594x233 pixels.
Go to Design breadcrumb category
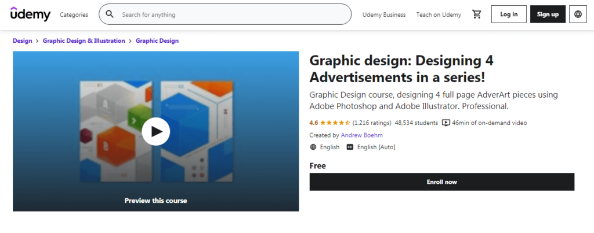(x=23, y=41)
